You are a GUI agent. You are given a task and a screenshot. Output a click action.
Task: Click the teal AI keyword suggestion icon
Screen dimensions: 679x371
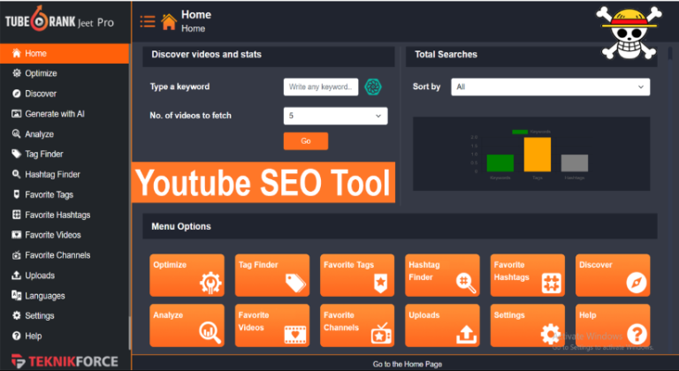click(373, 87)
